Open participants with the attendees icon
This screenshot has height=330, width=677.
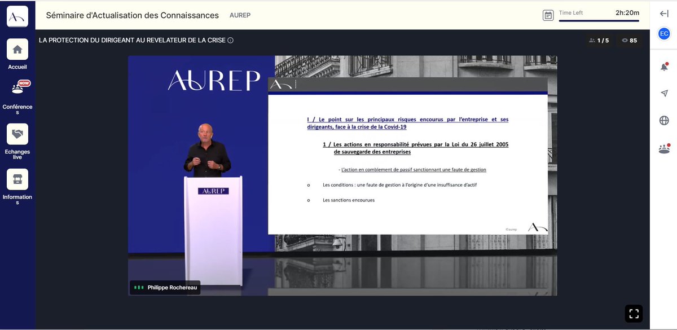(664, 148)
